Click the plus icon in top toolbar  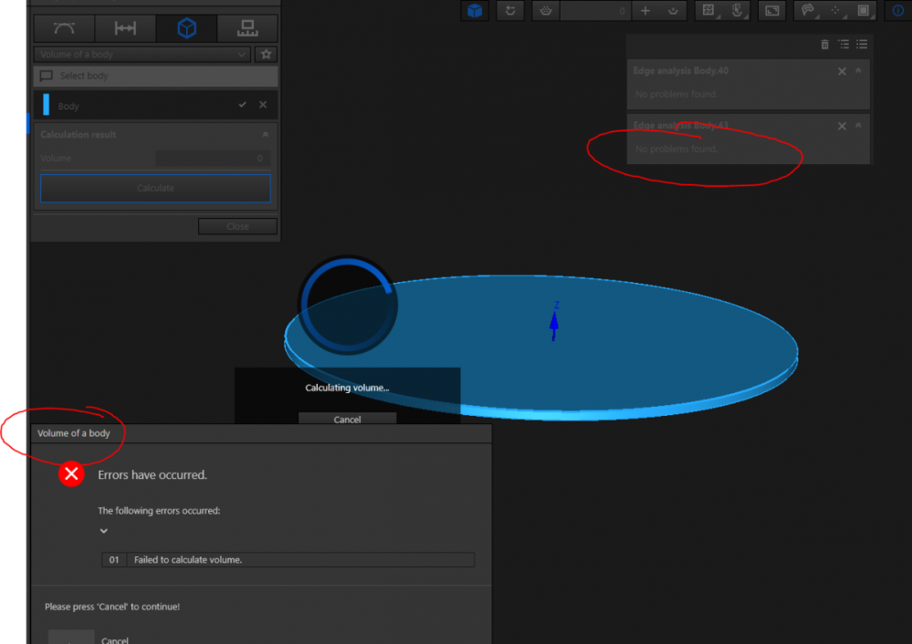pos(645,11)
